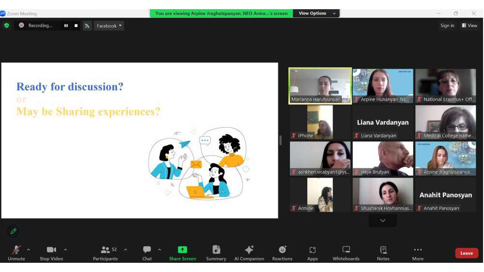
Task: Show more participants with down chevron
Action: click(383, 221)
